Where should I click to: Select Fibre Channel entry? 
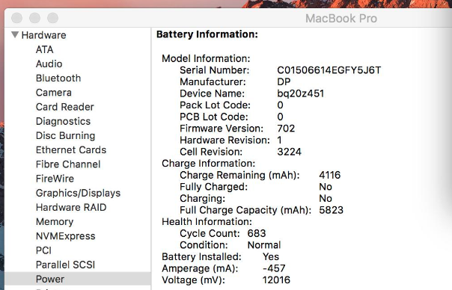click(68, 164)
